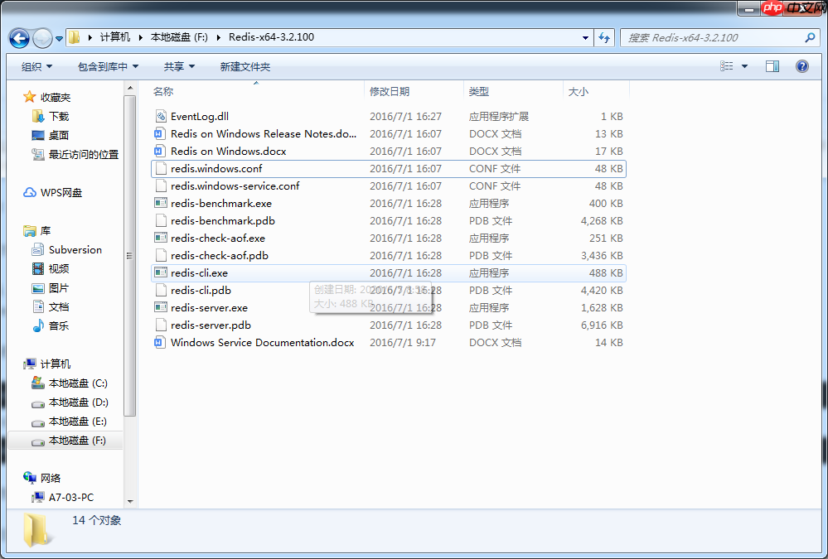The image size is (828, 559).
Task: Select the redis-server.pdb file icon
Action: tap(161, 325)
